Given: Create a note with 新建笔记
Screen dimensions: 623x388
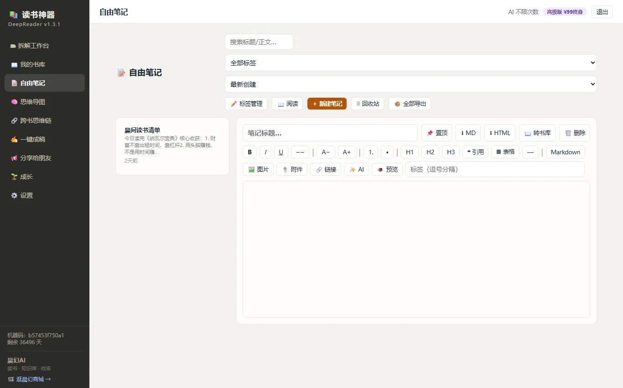Looking at the screenshot, I should point(327,104).
